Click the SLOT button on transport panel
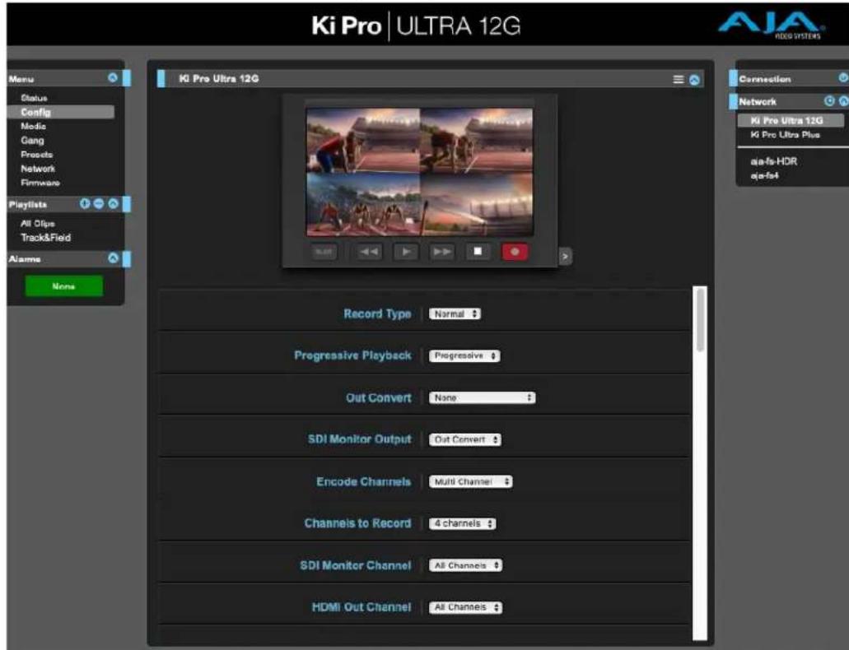849x650 pixels. (x=324, y=252)
